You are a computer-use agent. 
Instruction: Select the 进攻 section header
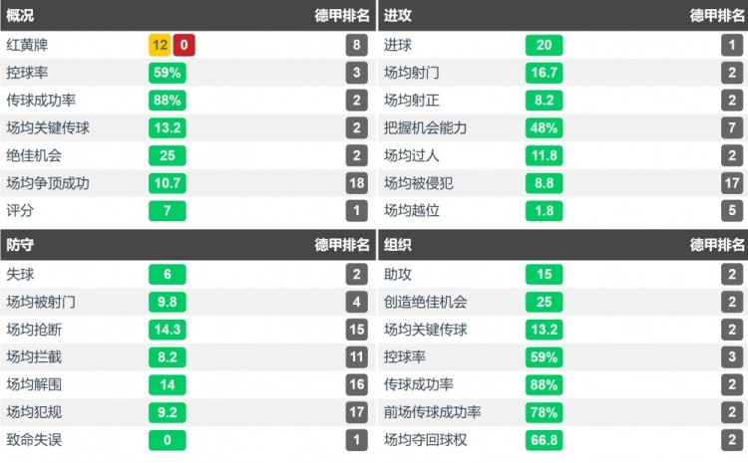tap(398, 15)
